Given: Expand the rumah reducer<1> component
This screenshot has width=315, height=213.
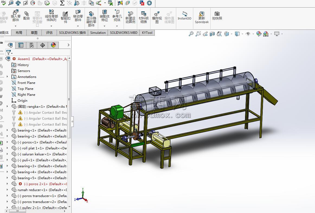Looking at the screenshot, I should tap(7, 190).
